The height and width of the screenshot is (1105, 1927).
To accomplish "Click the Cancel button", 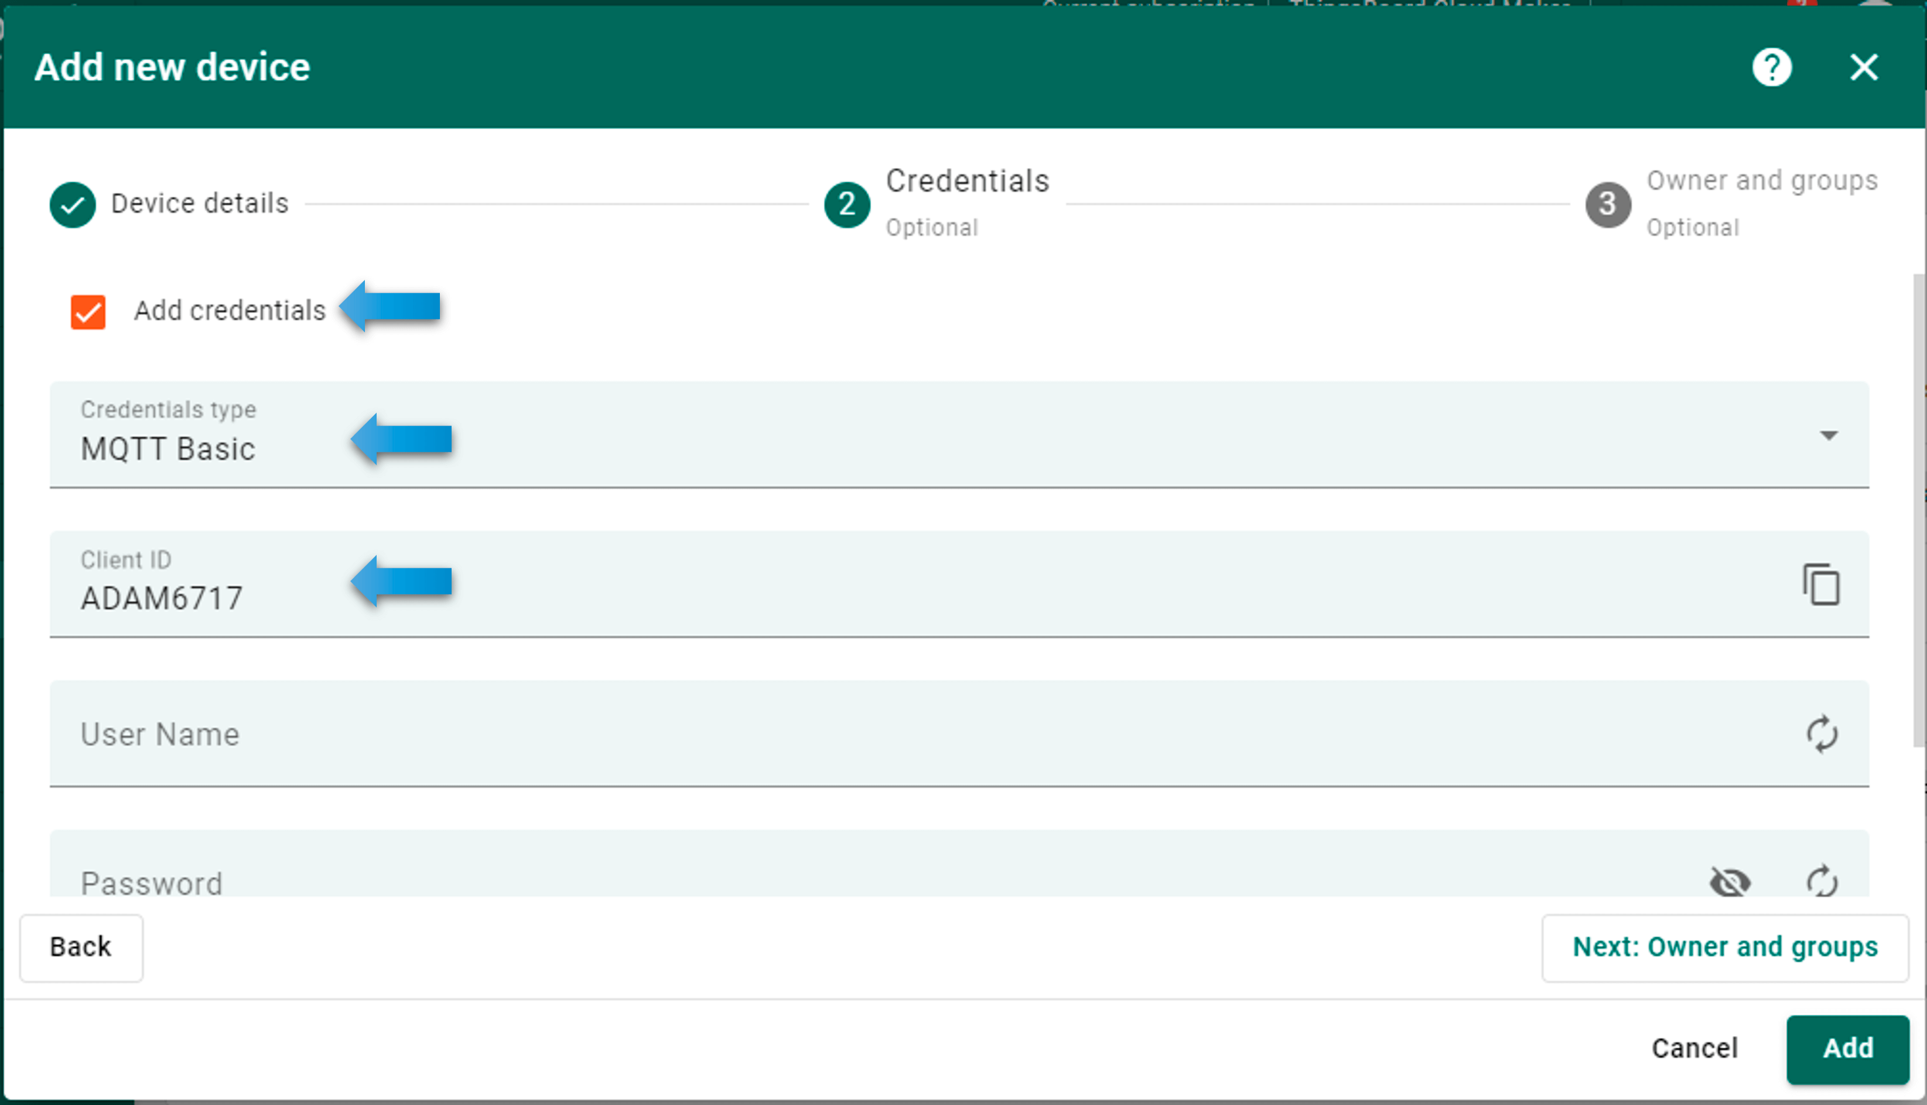I will pos(1694,1048).
